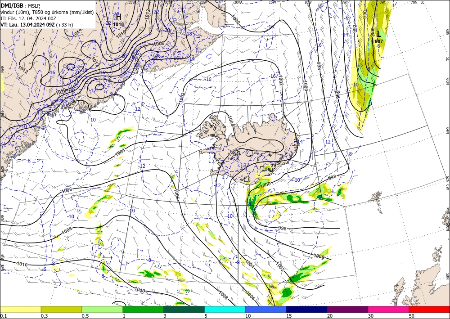Click the Scotland coastline at bottom right
Screen dimensions: 450x319
pyautogui.click(x=422, y=284)
